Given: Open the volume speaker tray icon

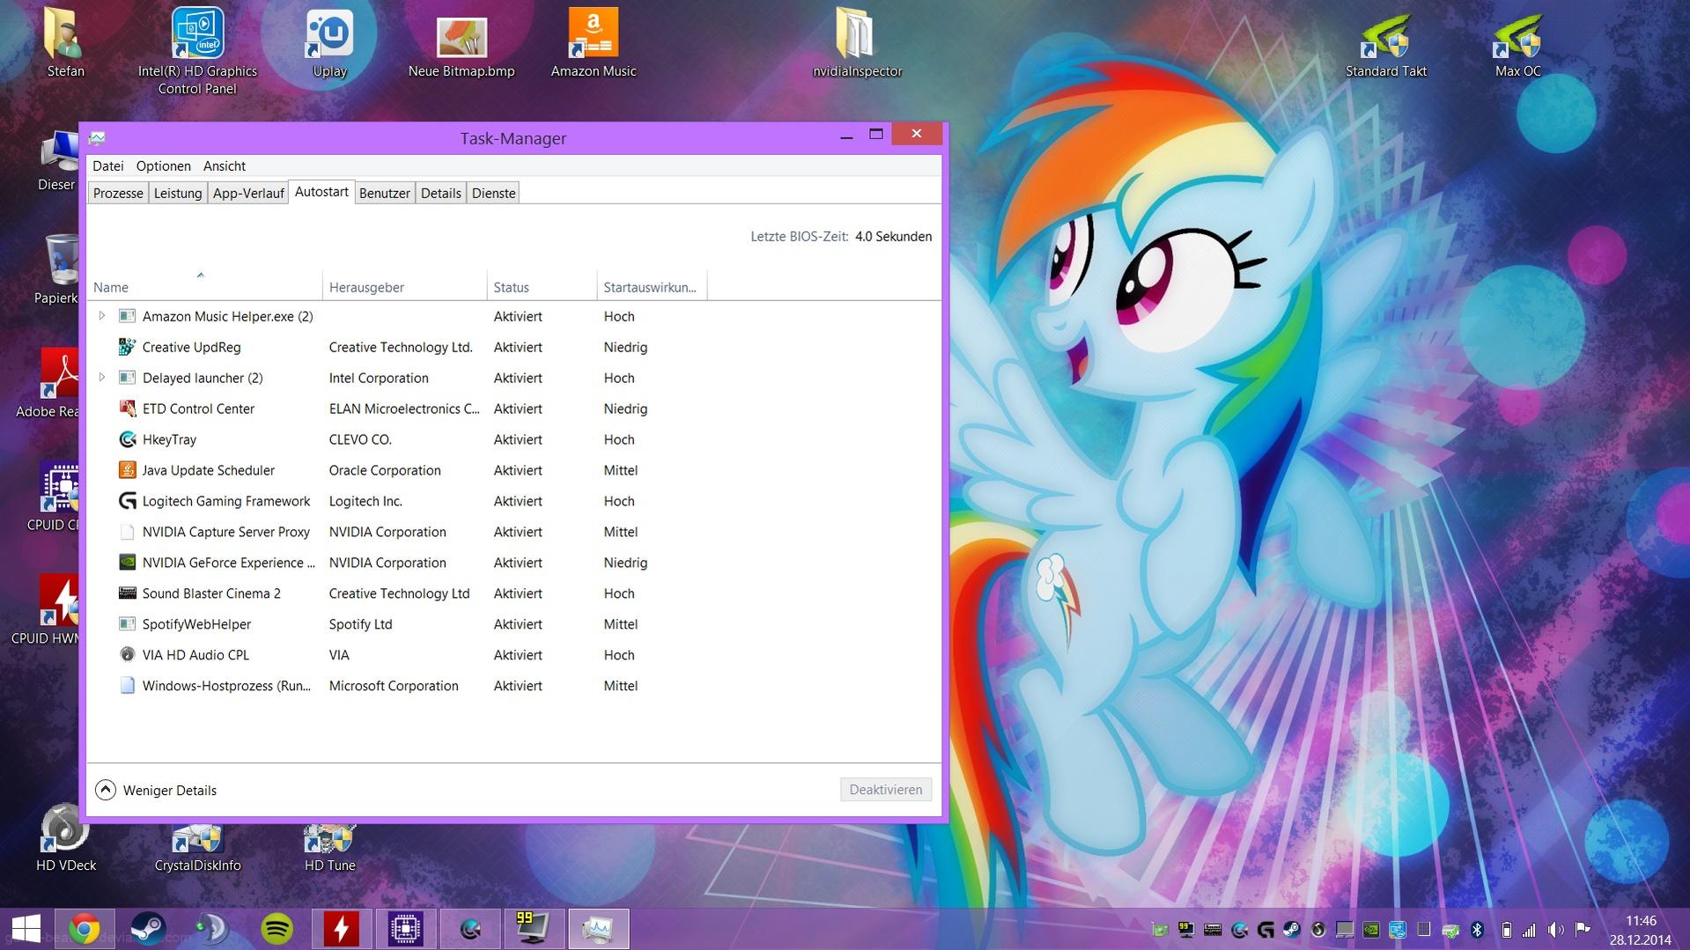Looking at the screenshot, I should pyautogui.click(x=1556, y=930).
